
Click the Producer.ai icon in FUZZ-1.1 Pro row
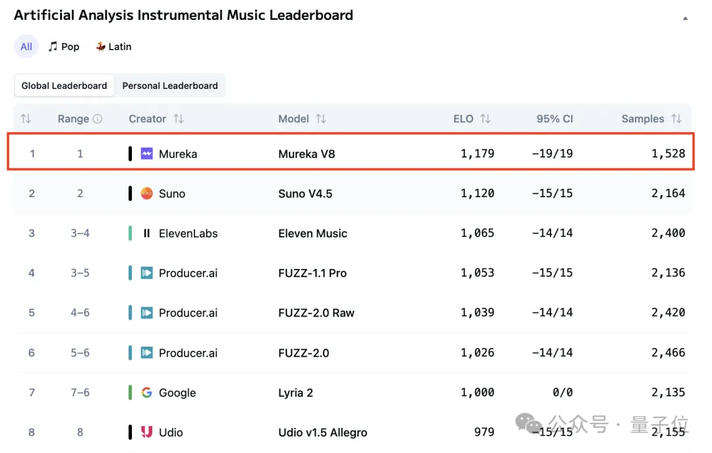147,273
